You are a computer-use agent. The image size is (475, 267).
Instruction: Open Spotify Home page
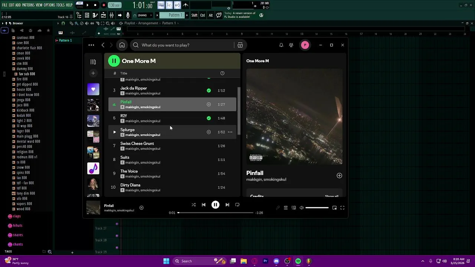click(122, 45)
